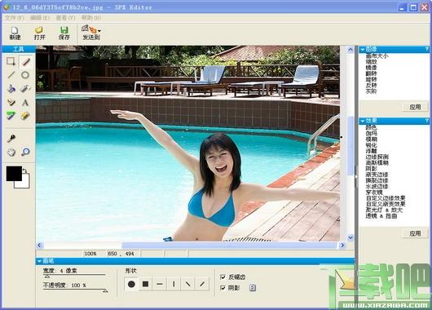432x310 pixels.
Task: Select the green highlighter marker tool
Action: tap(11, 116)
